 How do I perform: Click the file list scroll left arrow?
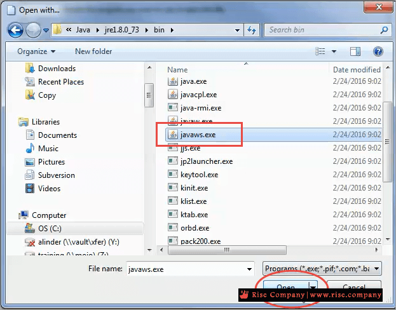[x=161, y=250]
